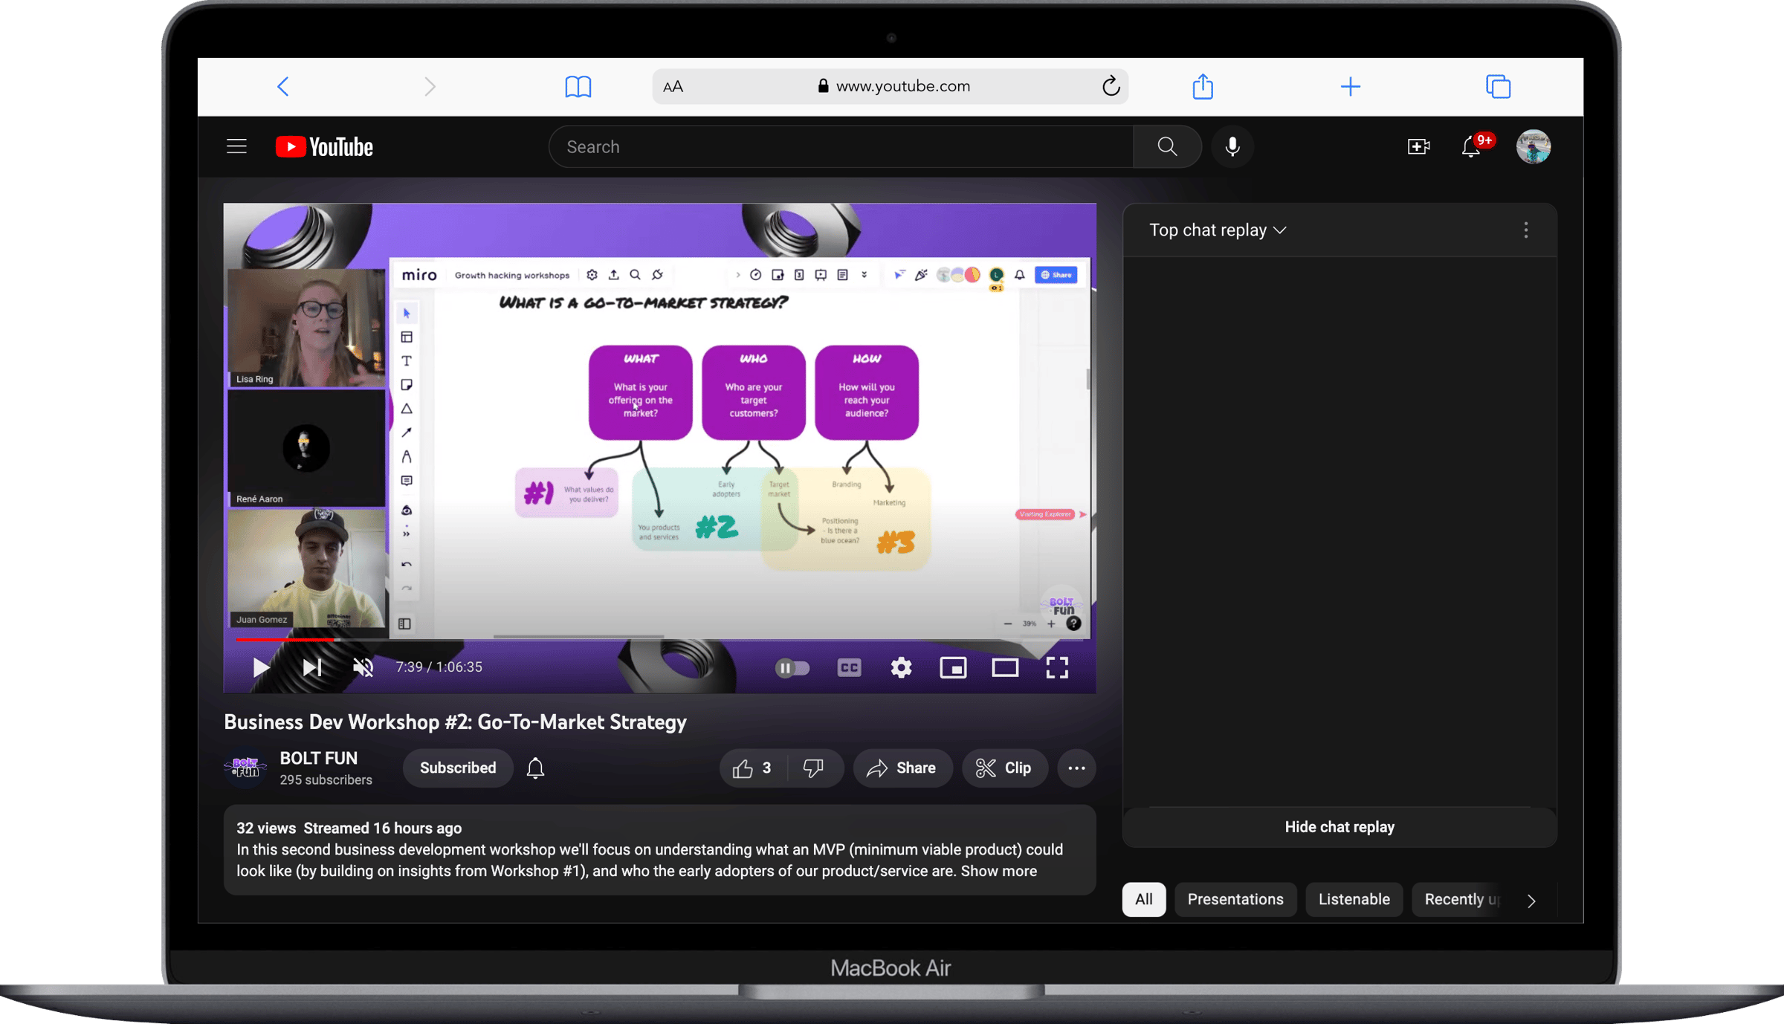Click the create video icon
The width and height of the screenshot is (1784, 1024).
pyautogui.click(x=1418, y=146)
